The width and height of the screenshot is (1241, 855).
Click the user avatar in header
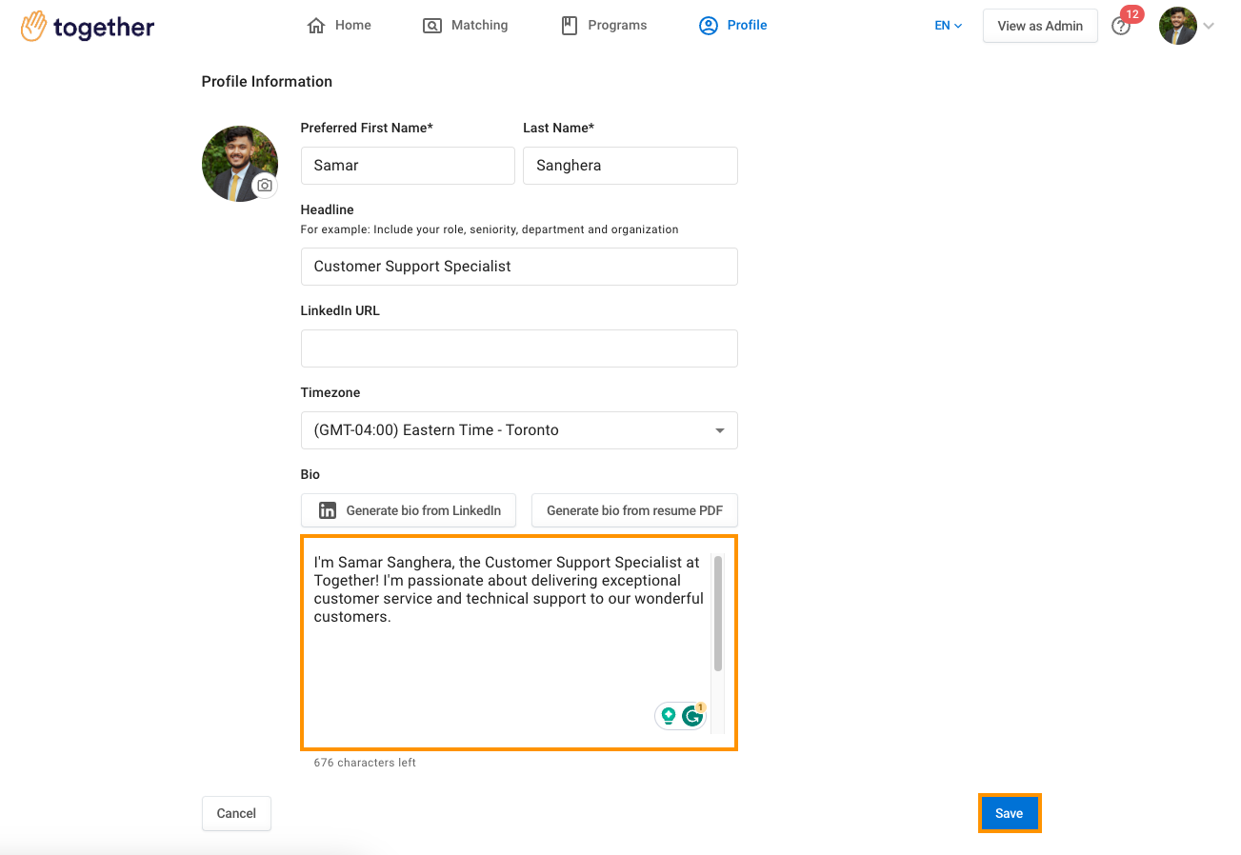tap(1178, 26)
